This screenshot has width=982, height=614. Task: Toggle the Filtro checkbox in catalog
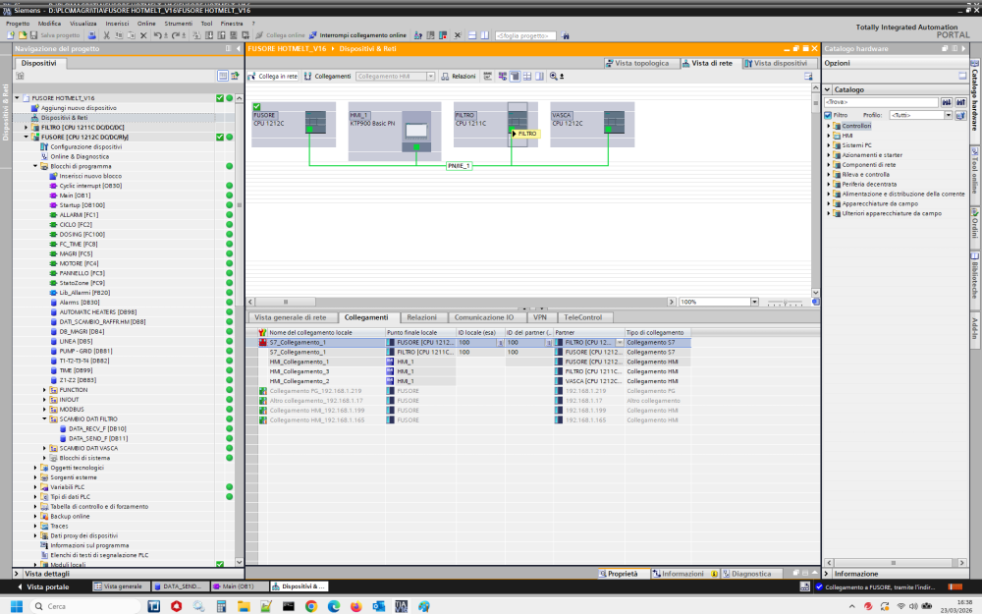tap(828, 115)
